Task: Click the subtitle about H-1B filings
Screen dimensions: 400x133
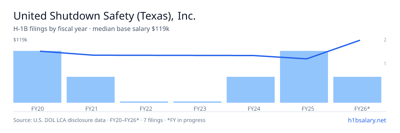Action: click(91, 29)
